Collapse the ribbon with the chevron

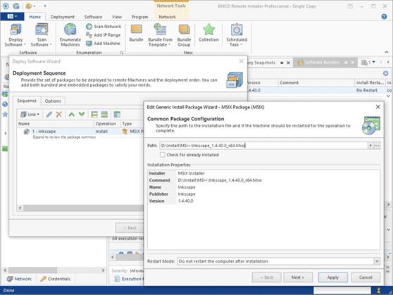tap(387, 52)
